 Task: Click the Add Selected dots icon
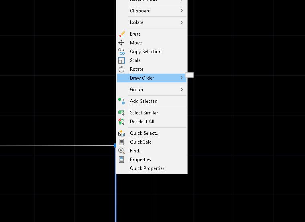click(121, 101)
